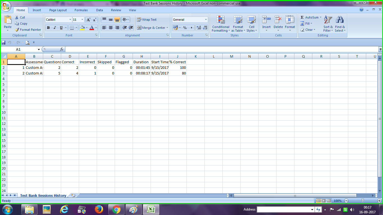Click the Format cells button

click(x=290, y=24)
